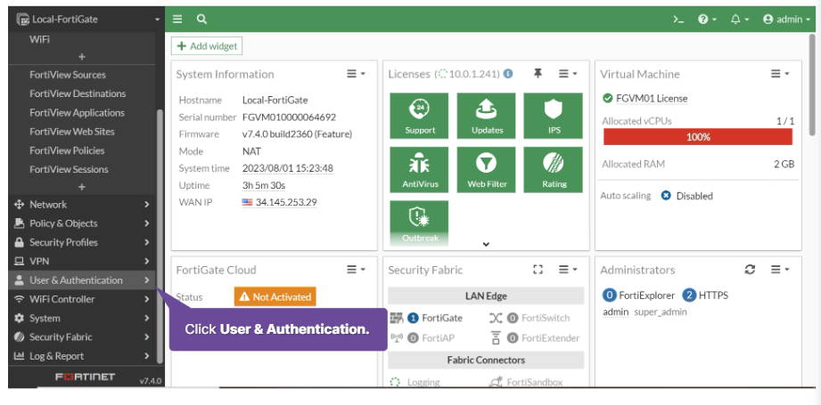Open WiFi dashboard in sidebar
Image resolution: width=821 pixels, height=405 pixels.
click(40, 39)
